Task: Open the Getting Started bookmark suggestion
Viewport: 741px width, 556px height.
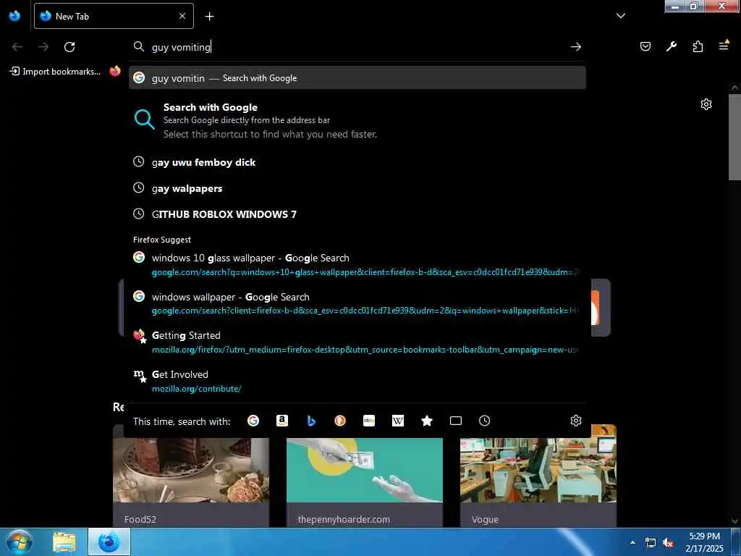Action: point(357,342)
